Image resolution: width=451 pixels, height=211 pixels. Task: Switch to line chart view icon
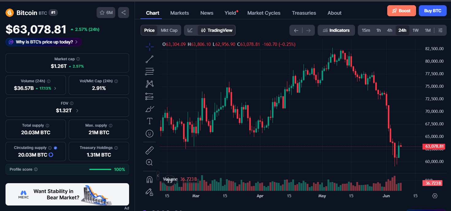coord(190,30)
